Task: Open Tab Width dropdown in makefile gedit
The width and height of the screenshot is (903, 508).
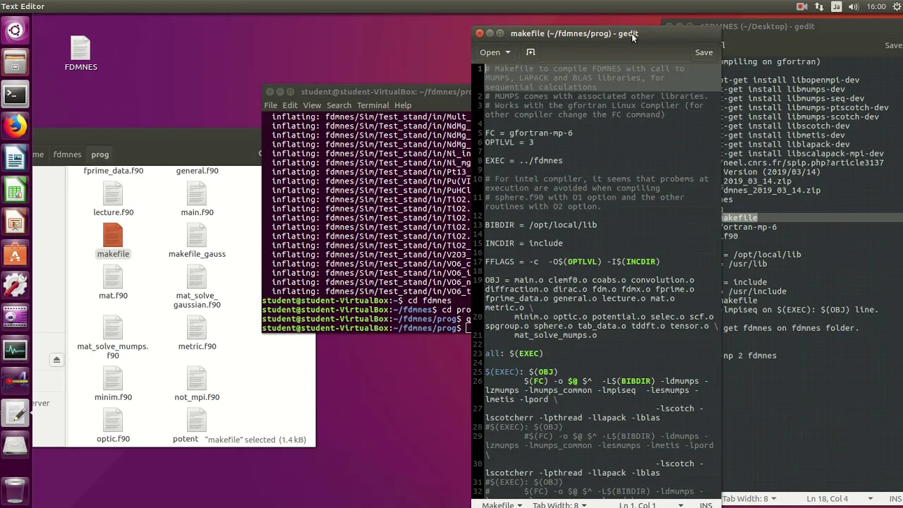Action: pos(559,504)
